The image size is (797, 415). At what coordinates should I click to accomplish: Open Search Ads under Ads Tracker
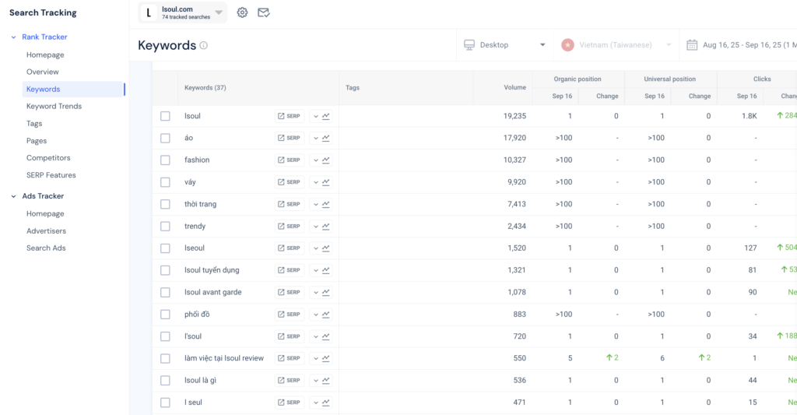coord(46,248)
